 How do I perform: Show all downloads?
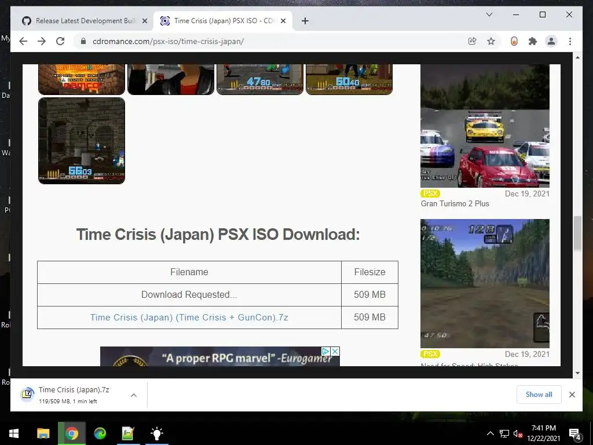point(539,395)
